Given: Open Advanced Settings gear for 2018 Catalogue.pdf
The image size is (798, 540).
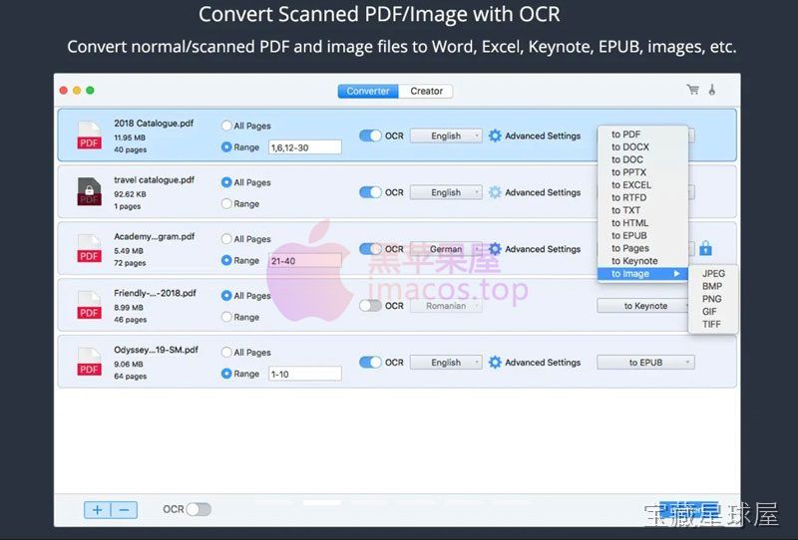Looking at the screenshot, I should 495,135.
